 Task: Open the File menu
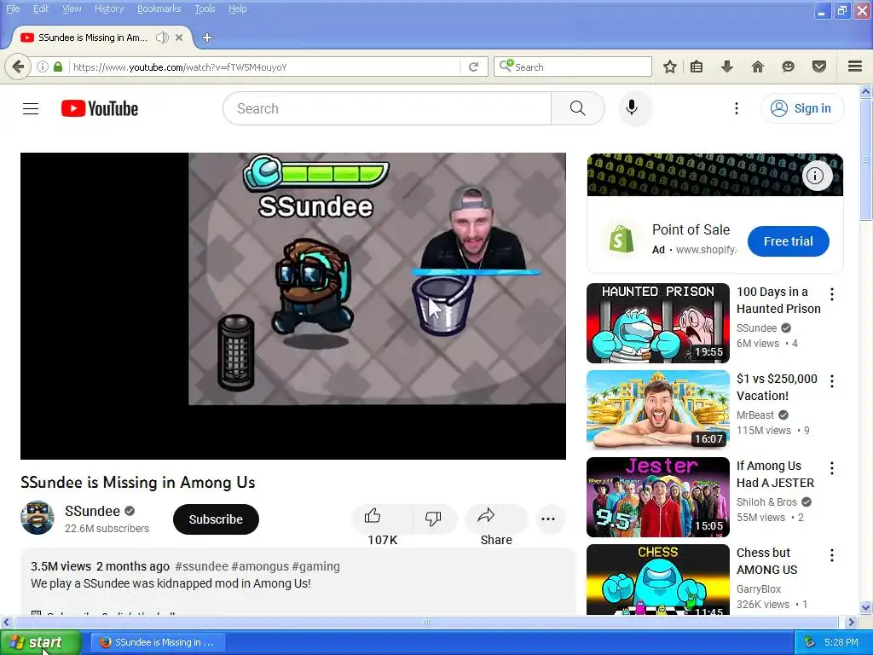tap(13, 9)
